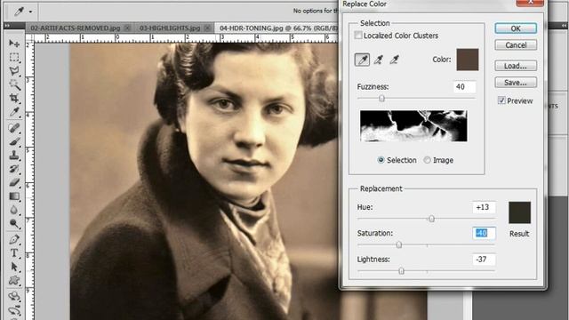This screenshot has height=320, width=569.
Task: Switch to 03-HIGHLIGHTS.jpg tab
Action: pyautogui.click(x=170, y=28)
